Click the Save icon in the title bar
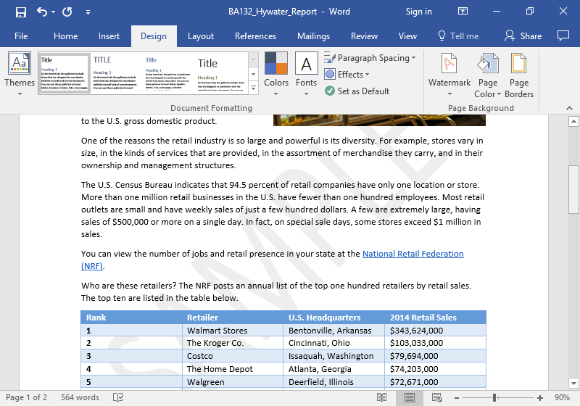580x406 pixels. (21, 12)
